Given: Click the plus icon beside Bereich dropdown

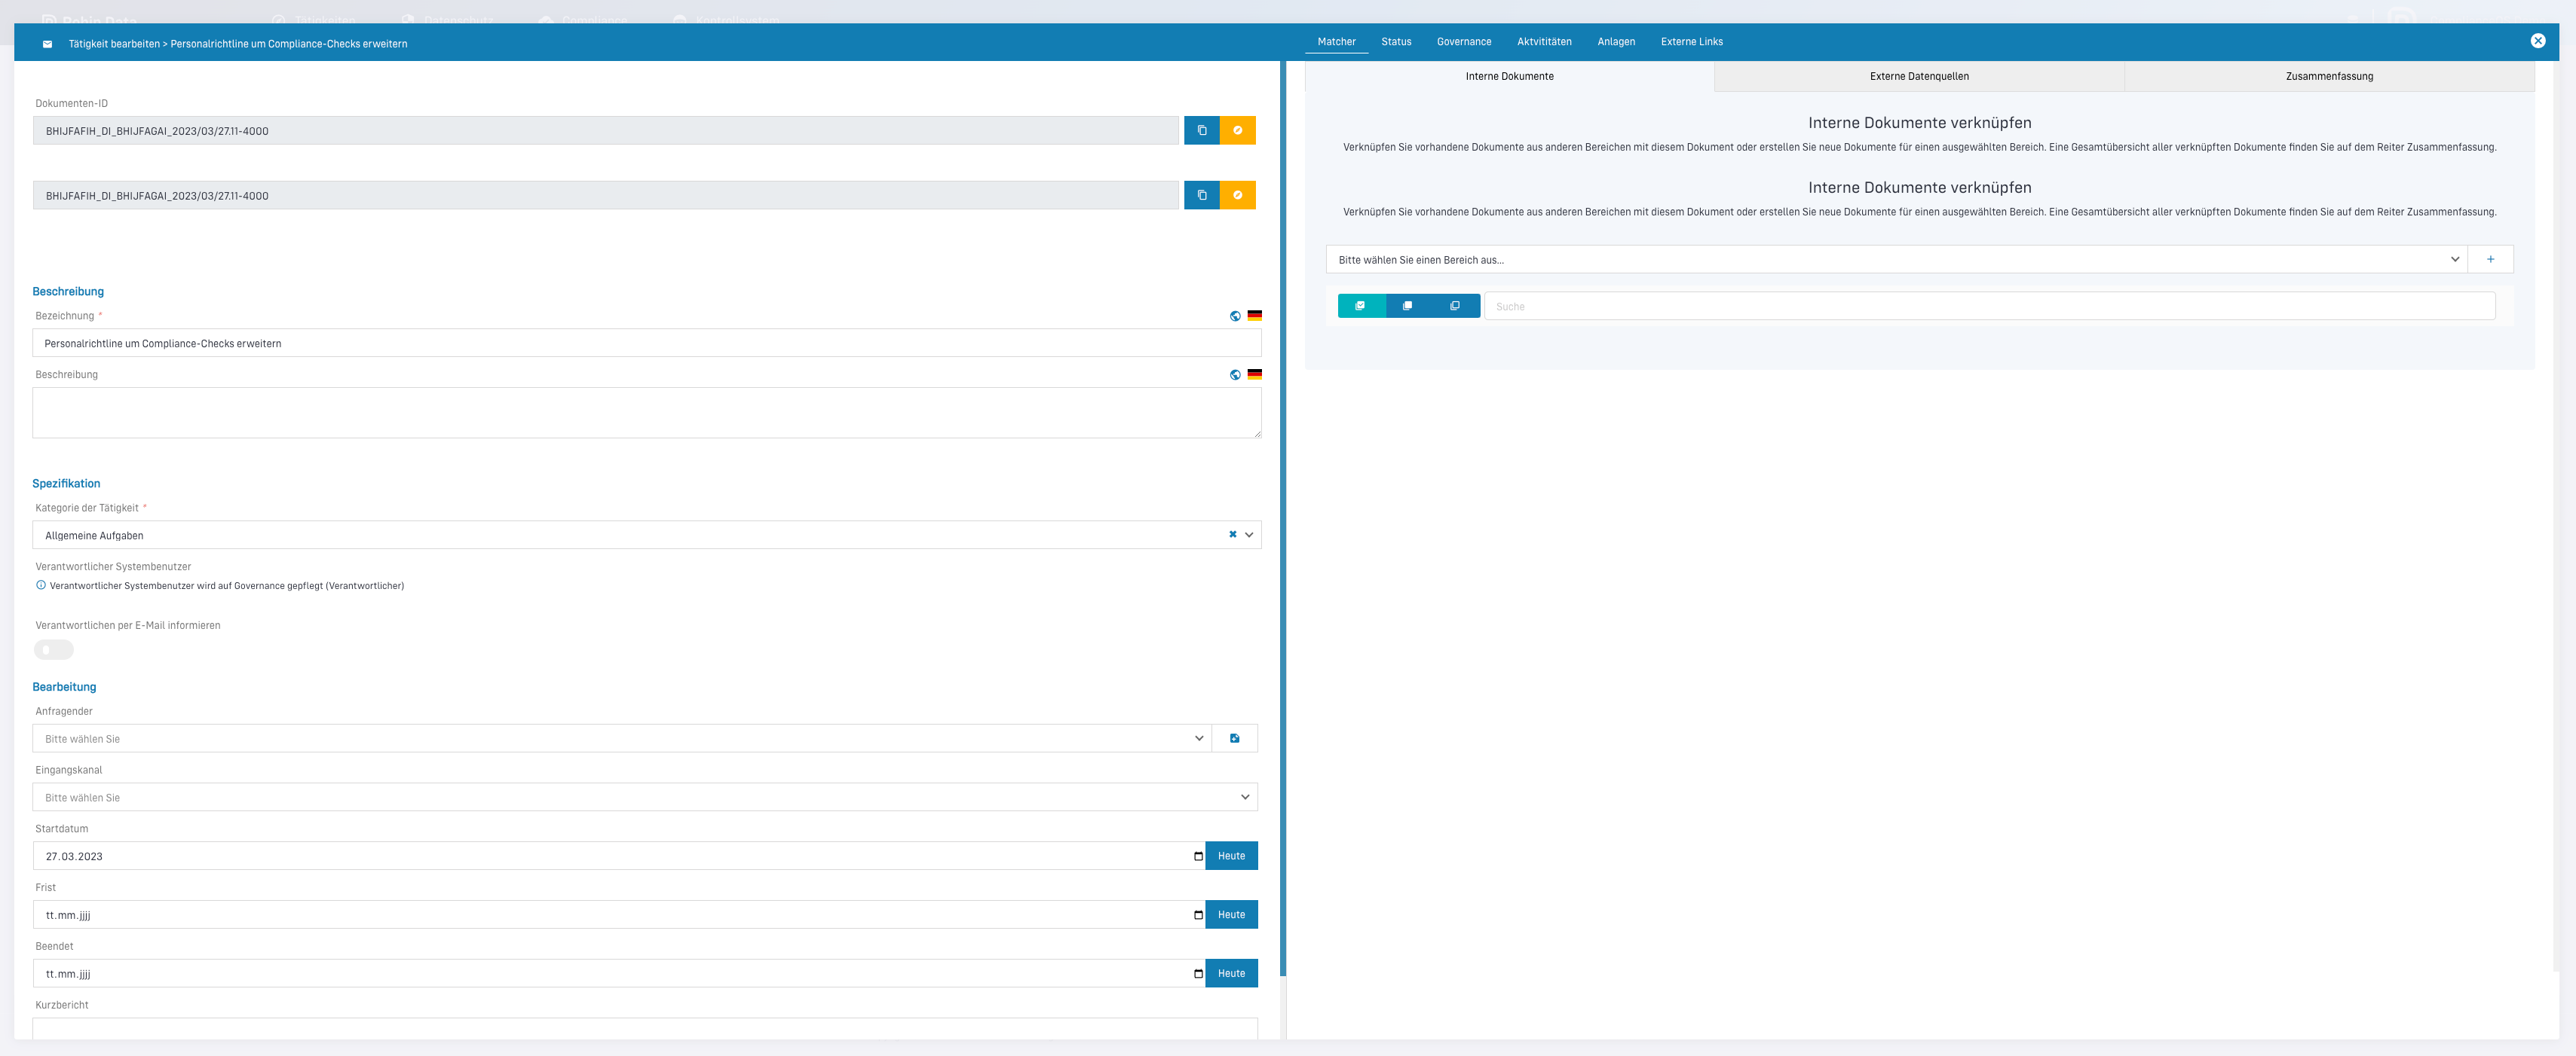Looking at the screenshot, I should 2490,260.
